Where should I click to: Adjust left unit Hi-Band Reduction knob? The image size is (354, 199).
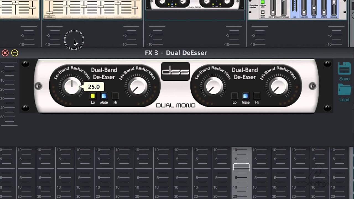click(x=138, y=86)
